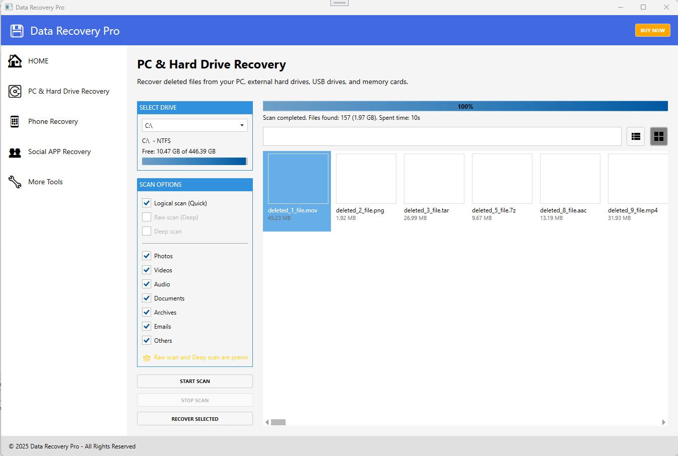Click the 31.93 MB file size
Image resolution: width=678 pixels, height=456 pixels.
click(x=619, y=218)
